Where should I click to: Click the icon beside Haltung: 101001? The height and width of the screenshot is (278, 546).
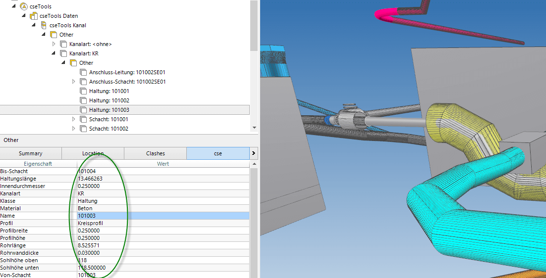point(83,91)
